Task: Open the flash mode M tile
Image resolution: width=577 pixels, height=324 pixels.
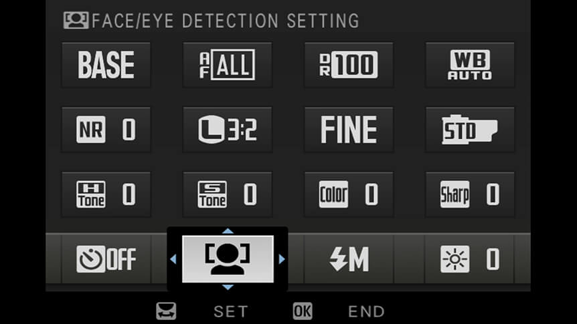Action: click(x=349, y=259)
